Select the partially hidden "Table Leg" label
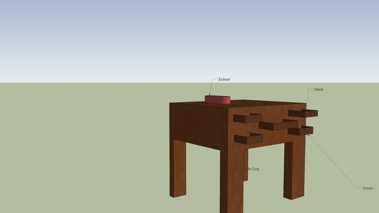This screenshot has width=379, height=213. [252, 169]
